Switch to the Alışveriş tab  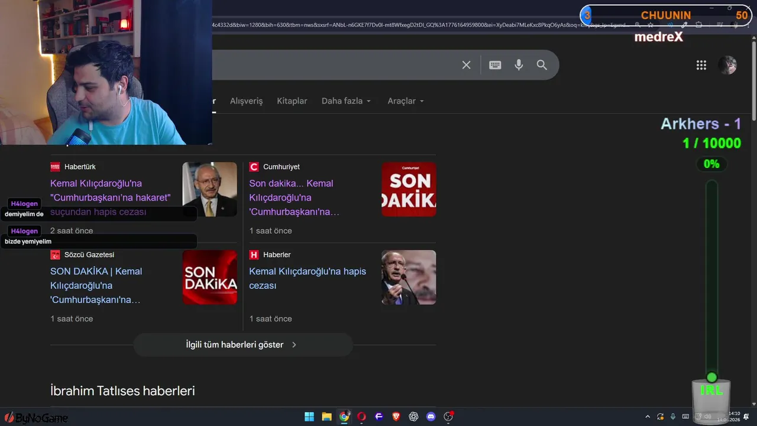coord(246,101)
